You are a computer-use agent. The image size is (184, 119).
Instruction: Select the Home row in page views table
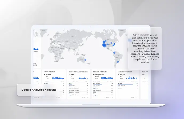(78, 83)
